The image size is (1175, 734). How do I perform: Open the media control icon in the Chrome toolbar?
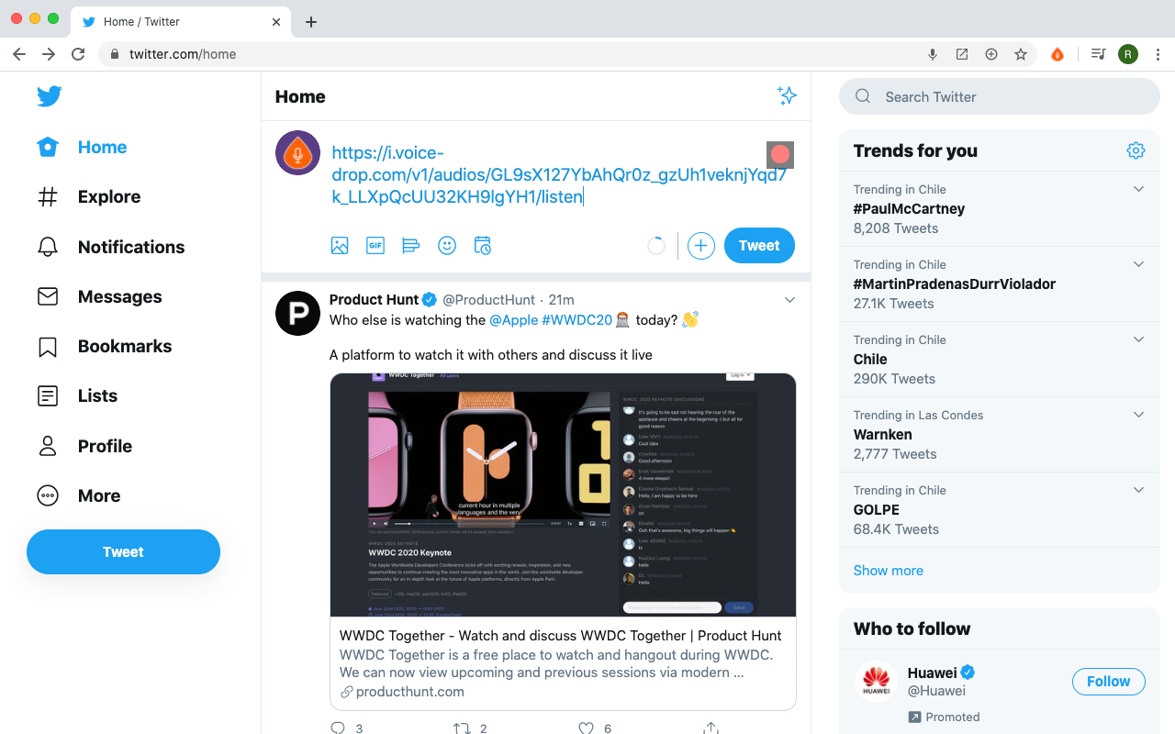point(1098,54)
